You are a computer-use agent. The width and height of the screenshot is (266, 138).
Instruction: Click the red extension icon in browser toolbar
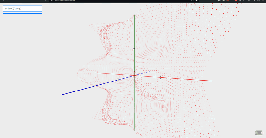point(236,1)
